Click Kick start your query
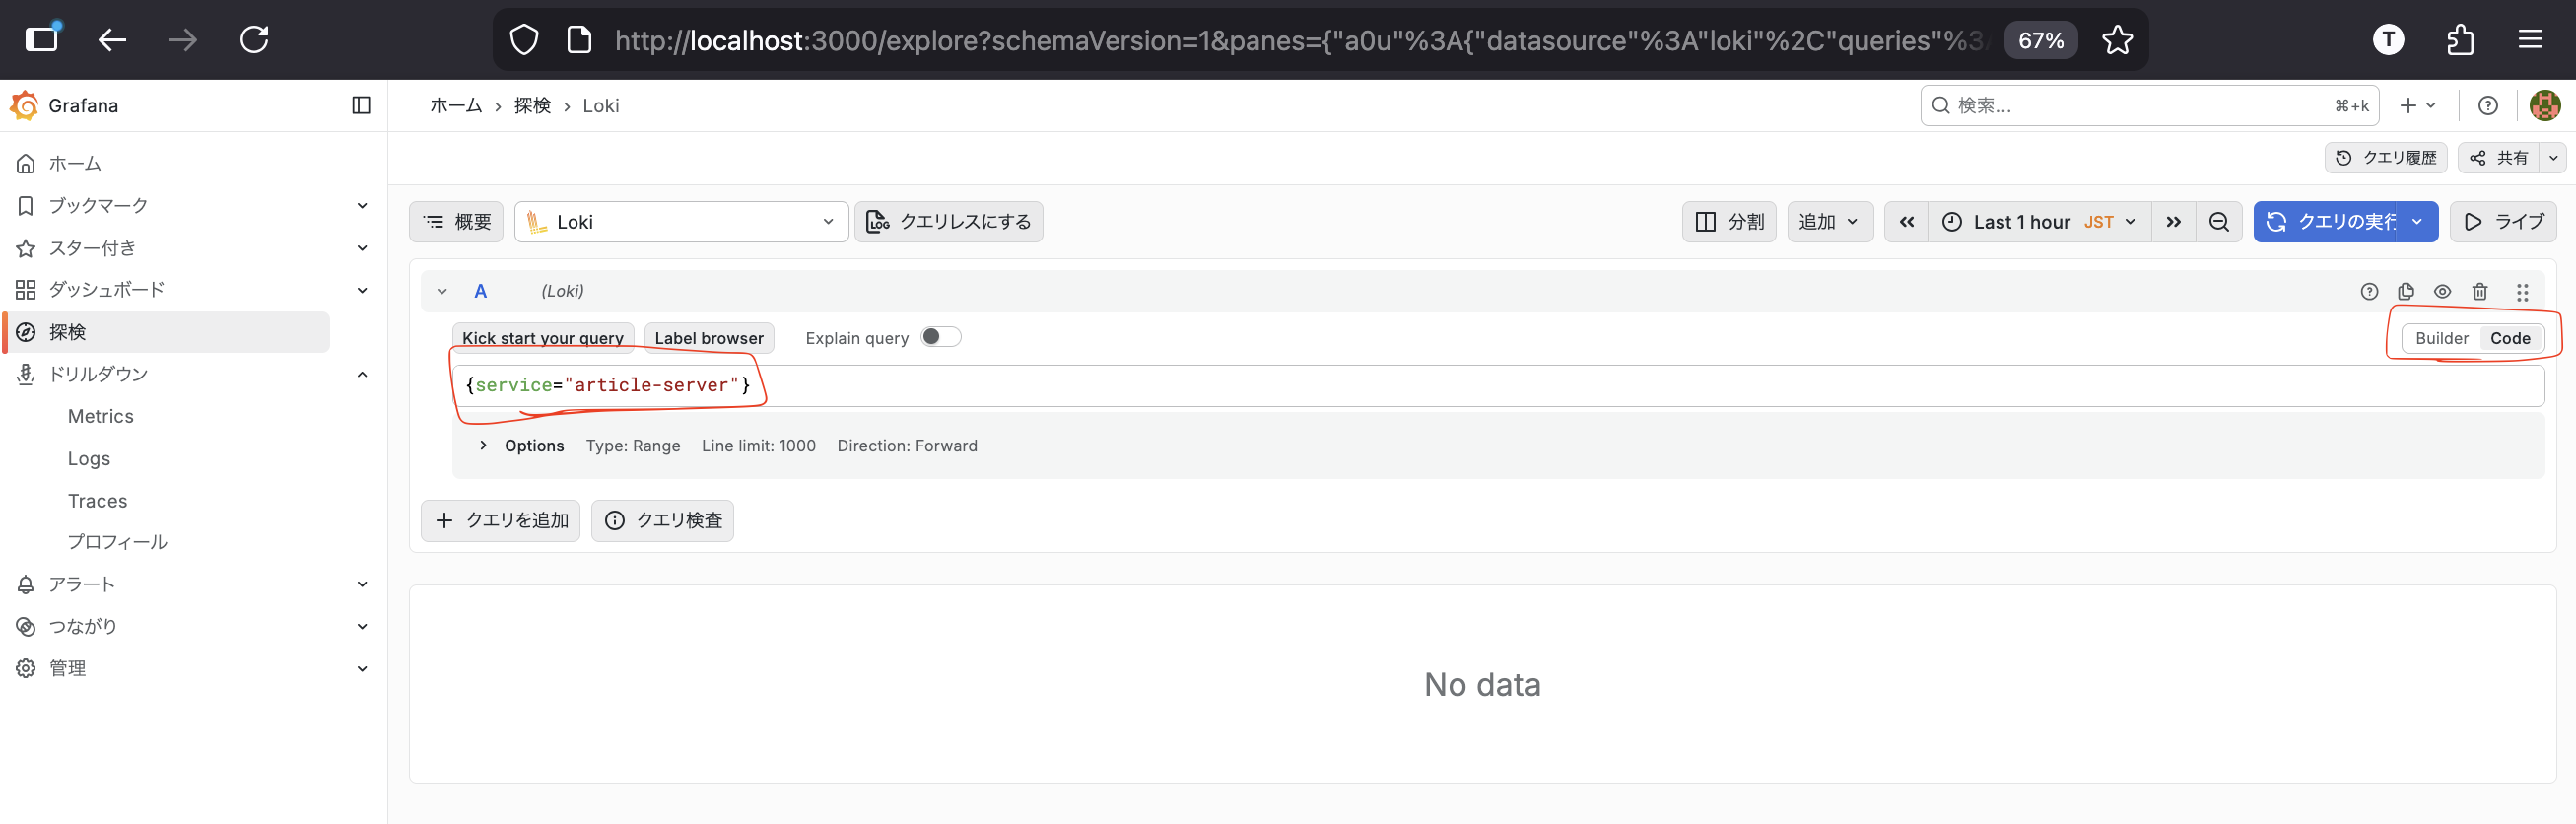This screenshot has width=2576, height=824. pos(542,338)
